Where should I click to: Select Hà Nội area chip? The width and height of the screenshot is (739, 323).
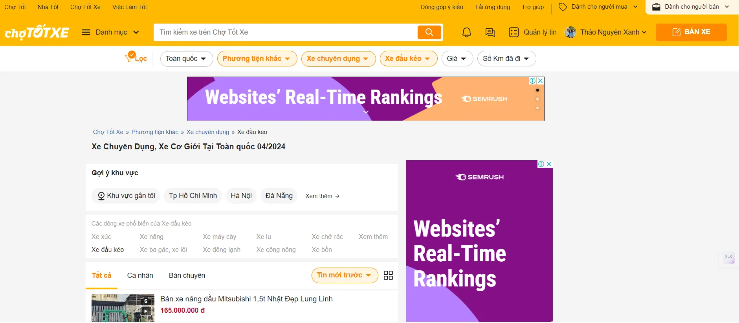coord(241,196)
